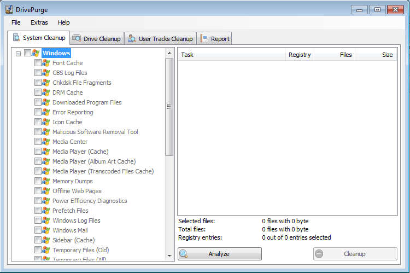Screen dimensions: 410x273
Task: Click the Drive Cleanup tab magnifier icon
Action: (77, 38)
